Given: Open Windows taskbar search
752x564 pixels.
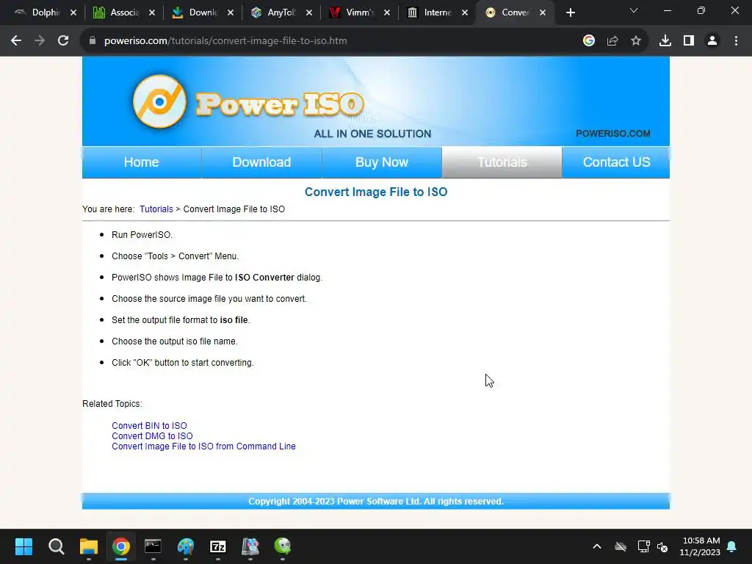Looking at the screenshot, I should [56, 546].
